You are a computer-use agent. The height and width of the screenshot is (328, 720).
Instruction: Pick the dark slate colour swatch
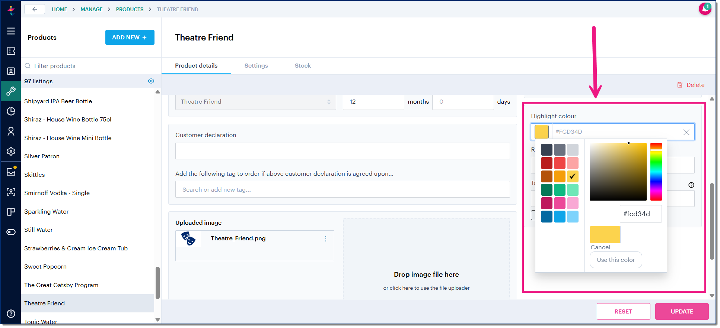(547, 150)
